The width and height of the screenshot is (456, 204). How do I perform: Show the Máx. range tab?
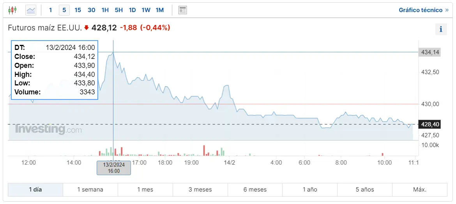420,190
